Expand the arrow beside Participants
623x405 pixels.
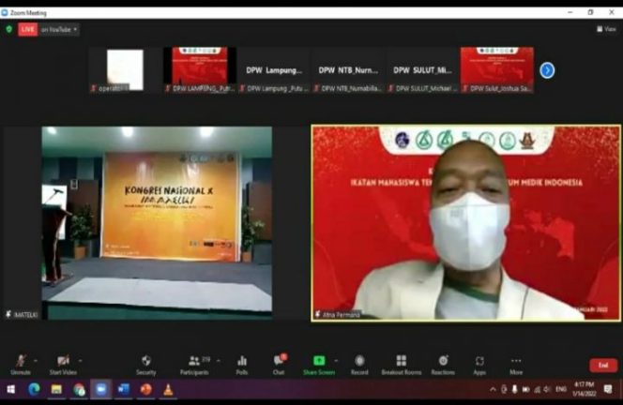click(218, 361)
